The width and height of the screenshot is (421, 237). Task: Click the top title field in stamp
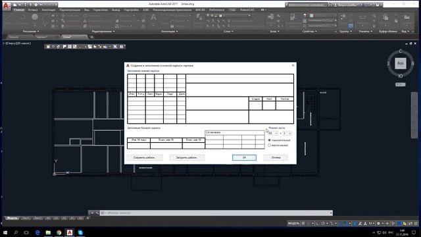239,78
